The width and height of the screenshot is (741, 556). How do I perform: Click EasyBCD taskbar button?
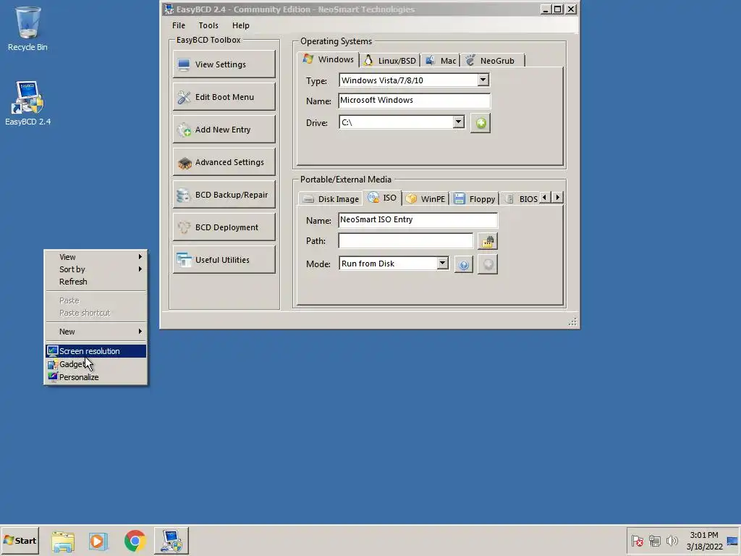pos(172,541)
